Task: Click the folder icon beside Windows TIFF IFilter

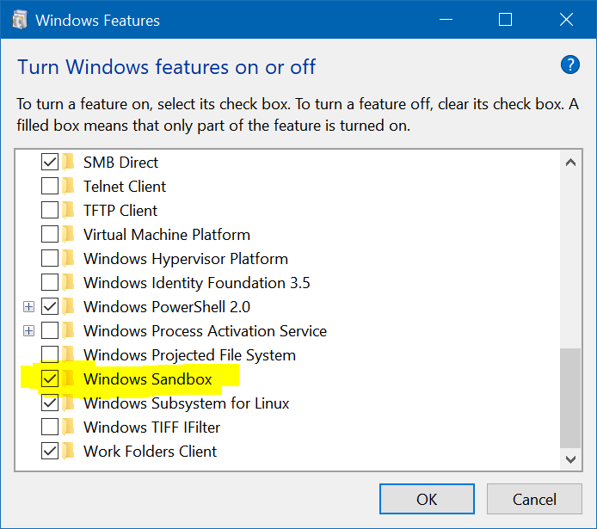Action: click(69, 427)
